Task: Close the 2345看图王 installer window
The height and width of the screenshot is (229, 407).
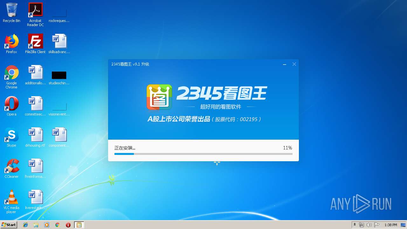Action: (x=294, y=64)
